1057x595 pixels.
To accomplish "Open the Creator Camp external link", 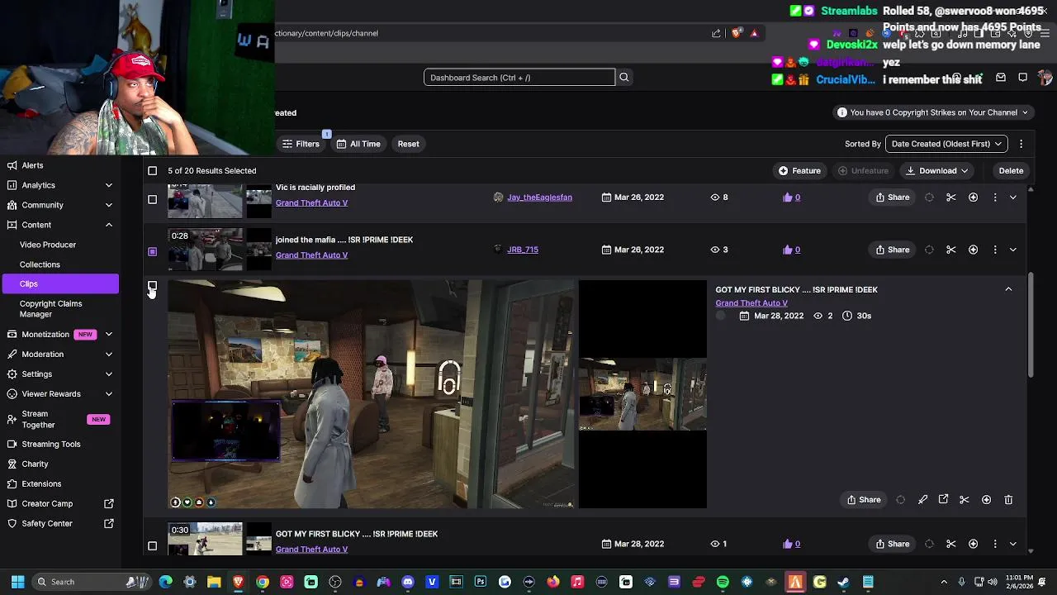I will point(109,503).
